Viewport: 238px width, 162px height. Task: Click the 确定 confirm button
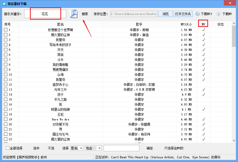150,148
